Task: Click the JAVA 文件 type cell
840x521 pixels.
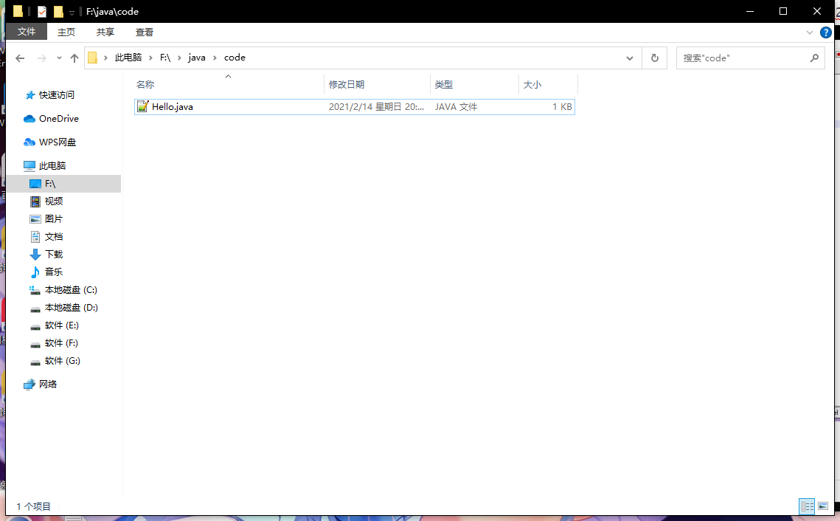Action: (x=456, y=107)
